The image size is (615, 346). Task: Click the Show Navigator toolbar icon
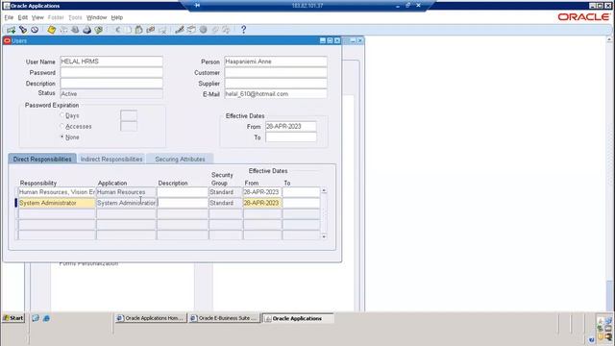[x=35, y=30]
